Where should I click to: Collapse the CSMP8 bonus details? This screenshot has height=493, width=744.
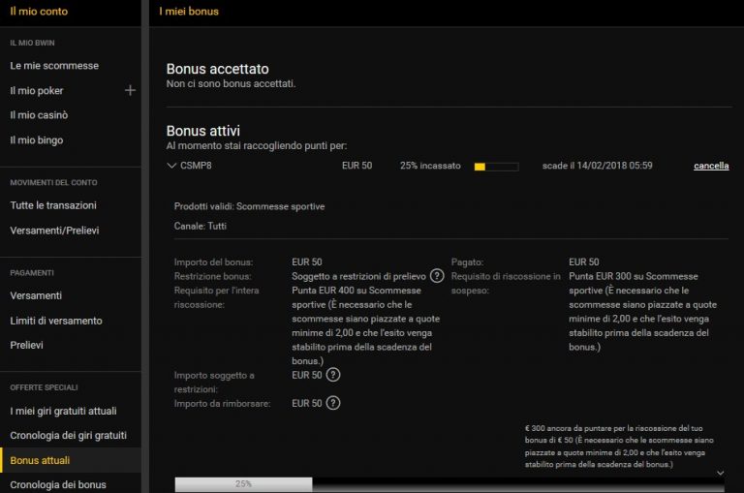point(172,166)
